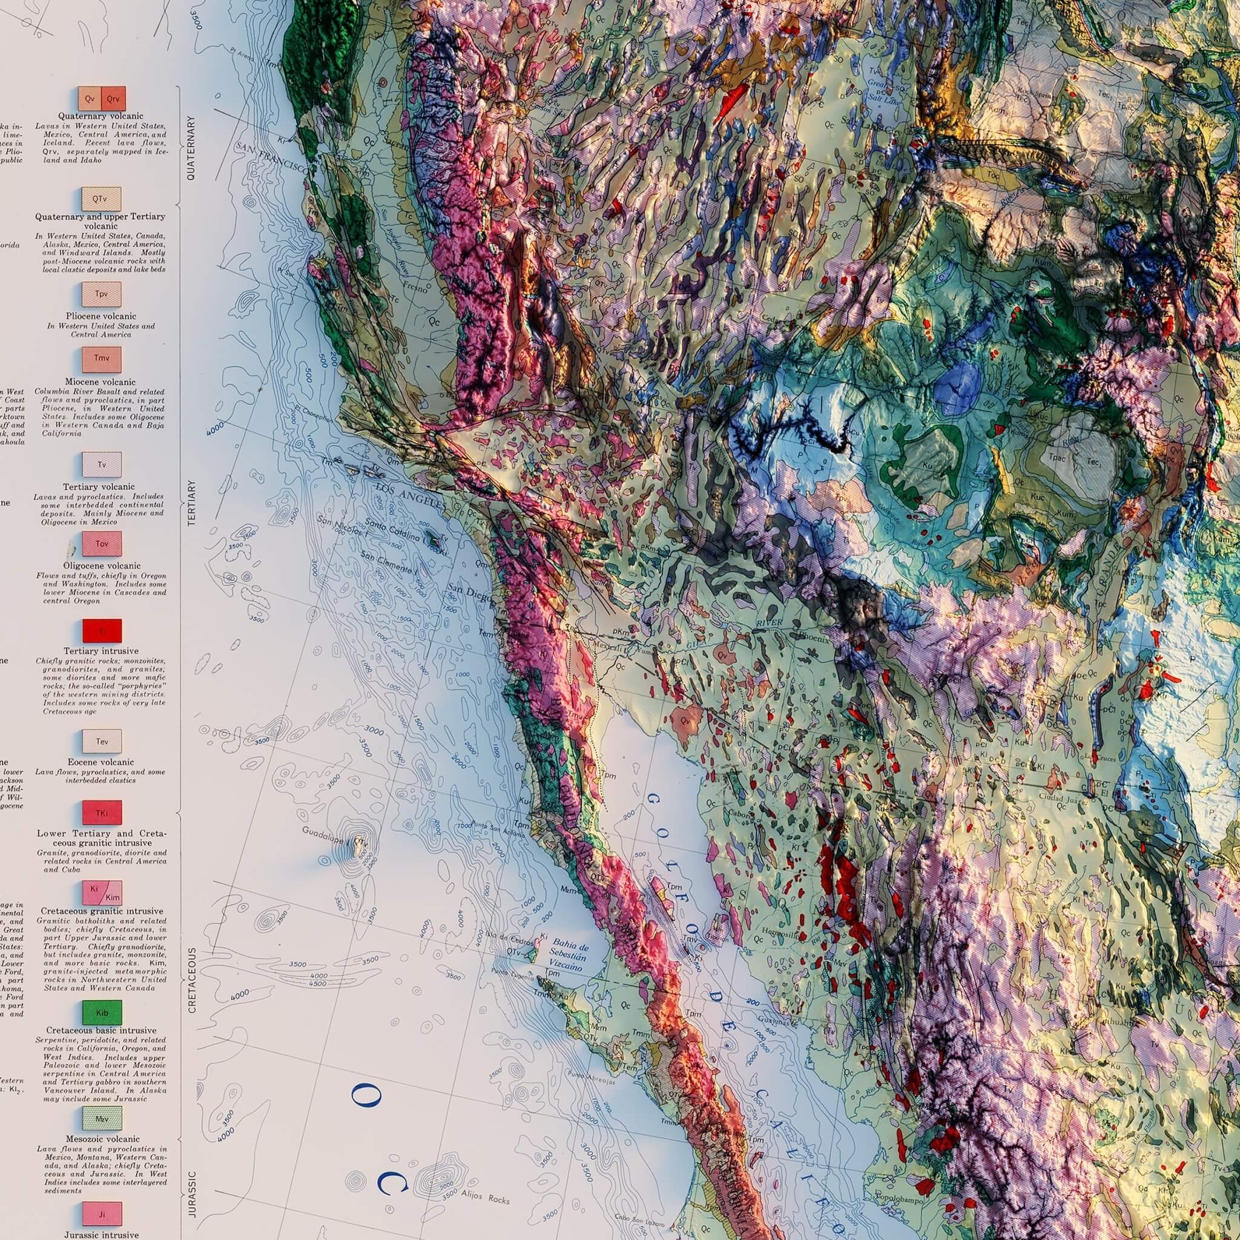Click the red Tertiary intrusive swatch

click(101, 630)
